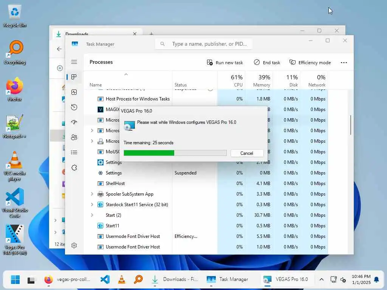387x290 pixels.
Task: Open App history page in sidebar
Action: [x=74, y=107]
